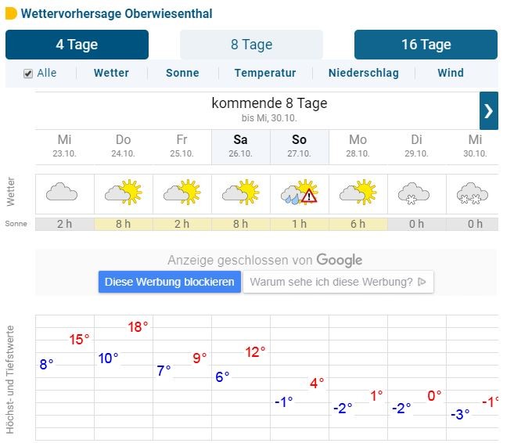Viewport: 514px width, 443px height.
Task: Advance to next days with right chevron
Action: (489, 111)
